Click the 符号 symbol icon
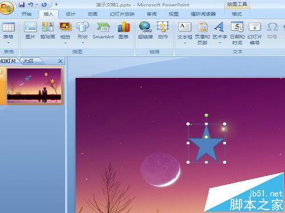285x213 pixels. click(x=272, y=30)
